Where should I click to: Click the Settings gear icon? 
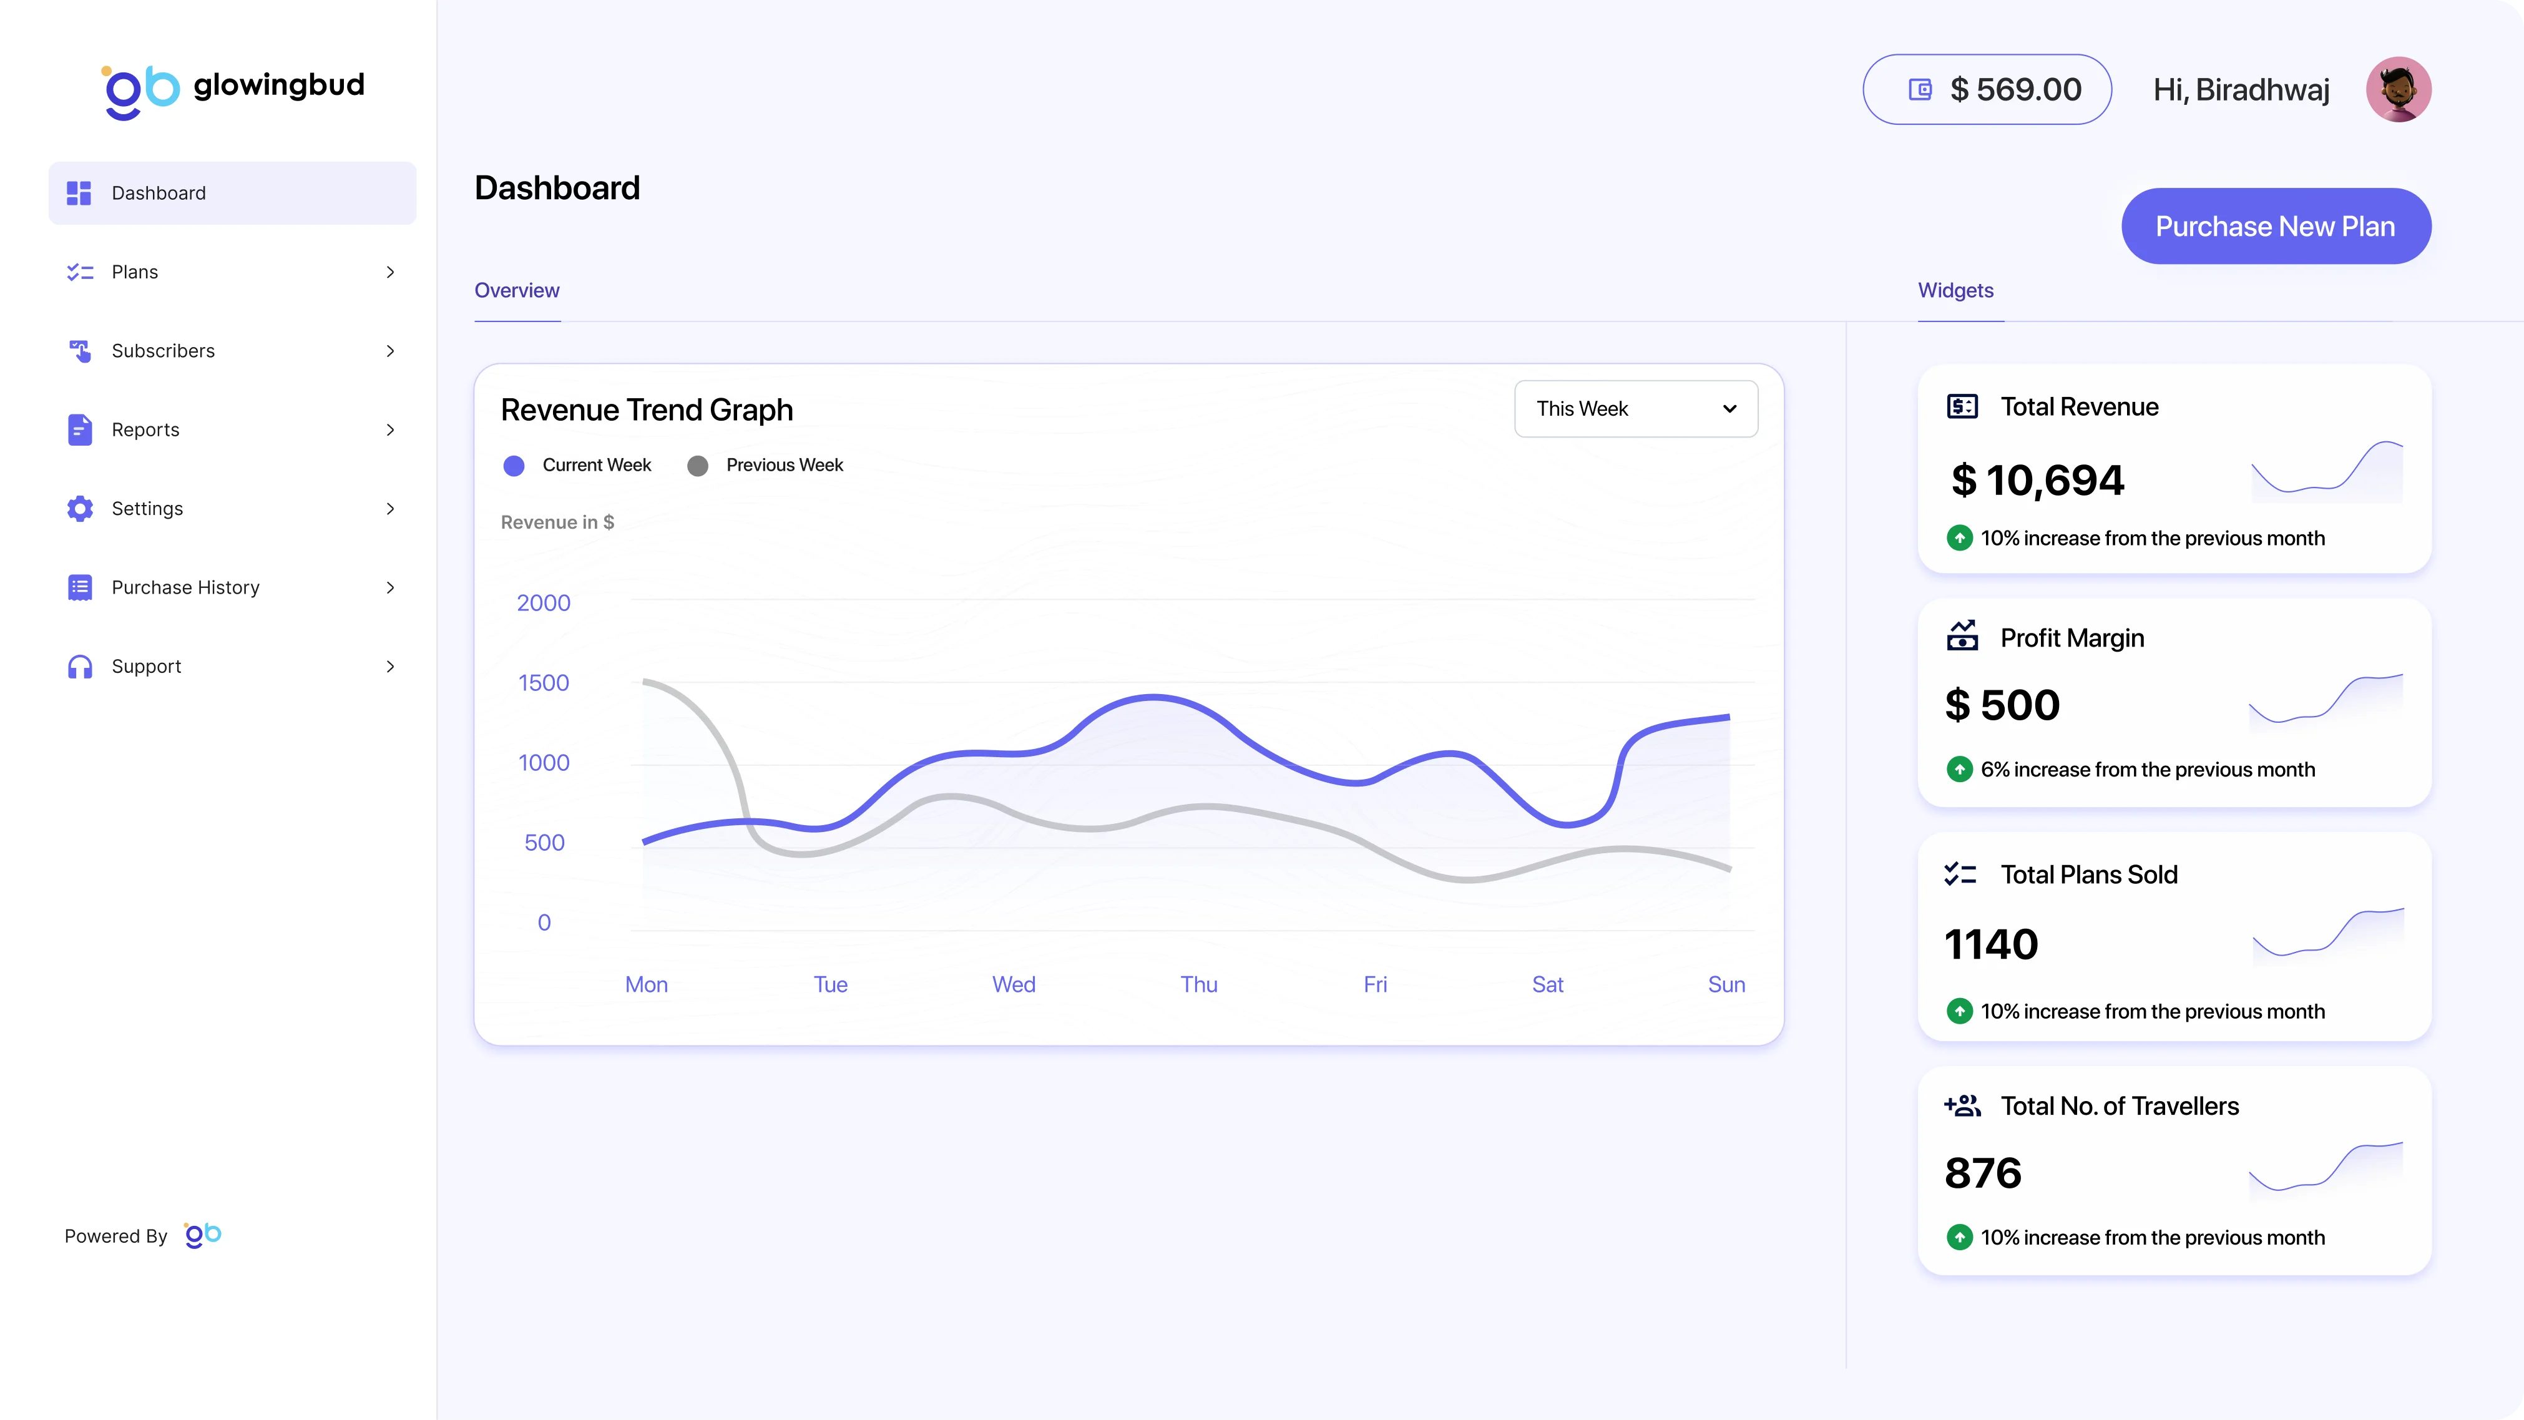point(79,509)
